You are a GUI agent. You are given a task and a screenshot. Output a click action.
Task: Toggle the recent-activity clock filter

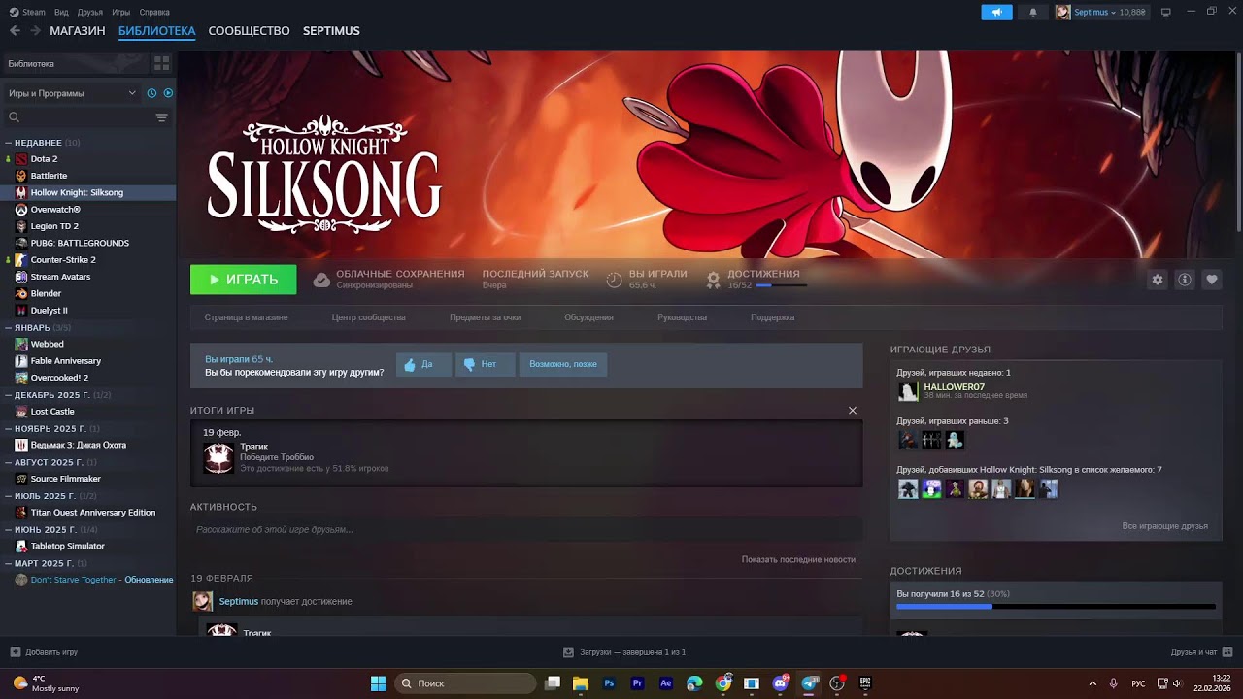coord(151,93)
